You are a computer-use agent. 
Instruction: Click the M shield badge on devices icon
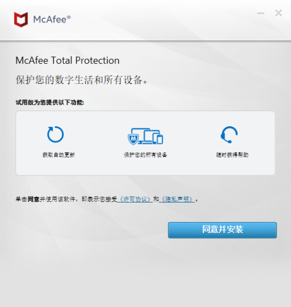133,139
